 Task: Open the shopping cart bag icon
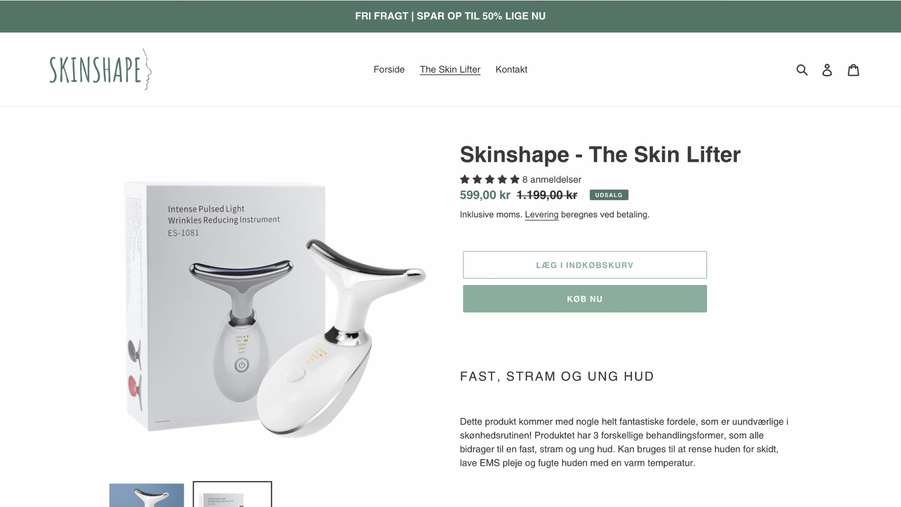[x=853, y=70]
